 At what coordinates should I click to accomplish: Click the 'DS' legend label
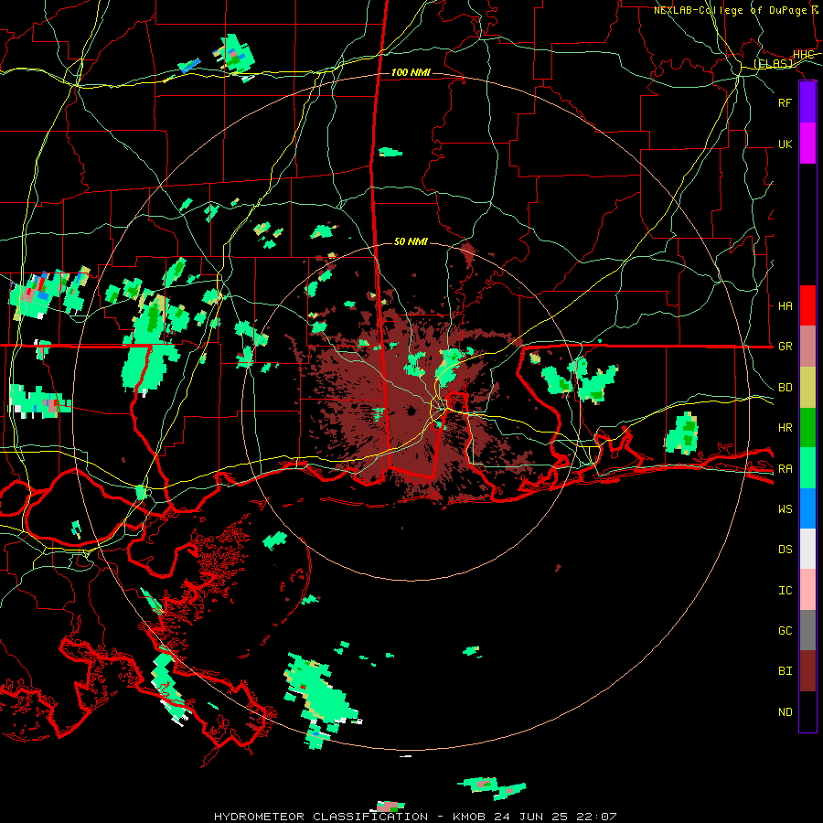point(785,550)
